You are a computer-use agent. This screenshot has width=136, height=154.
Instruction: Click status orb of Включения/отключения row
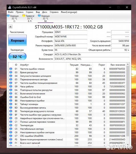(x=11, y=94)
